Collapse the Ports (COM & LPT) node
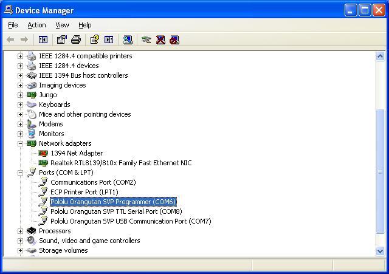The width and height of the screenshot is (389, 274). pyautogui.click(x=20, y=173)
